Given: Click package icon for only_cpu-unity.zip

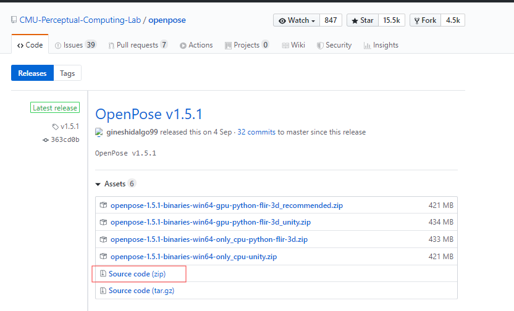Looking at the screenshot, I should 103,256.
